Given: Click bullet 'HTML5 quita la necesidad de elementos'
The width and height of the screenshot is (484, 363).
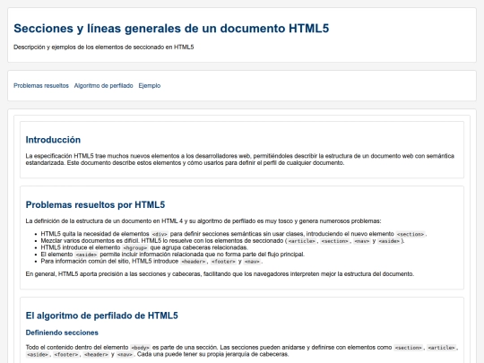Looking at the screenshot, I should point(234,234).
